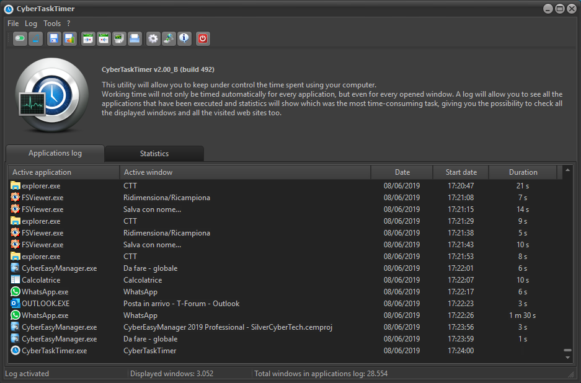Click the Duration column header
The height and width of the screenshot is (383, 581).
click(523, 172)
